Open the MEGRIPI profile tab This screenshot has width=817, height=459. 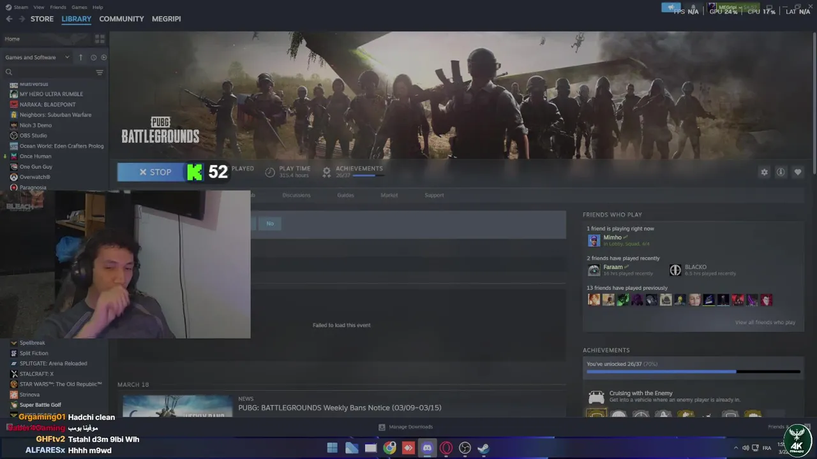pyautogui.click(x=166, y=19)
